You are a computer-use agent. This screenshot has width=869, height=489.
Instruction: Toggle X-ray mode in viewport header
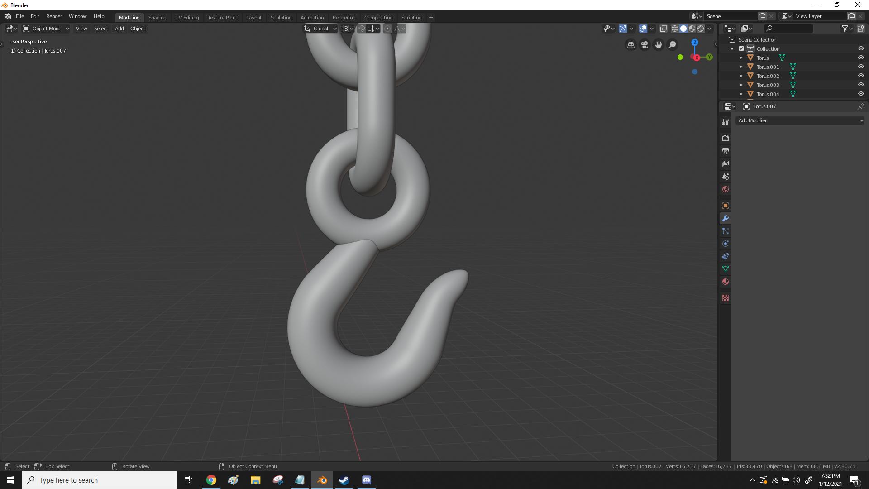663,29
